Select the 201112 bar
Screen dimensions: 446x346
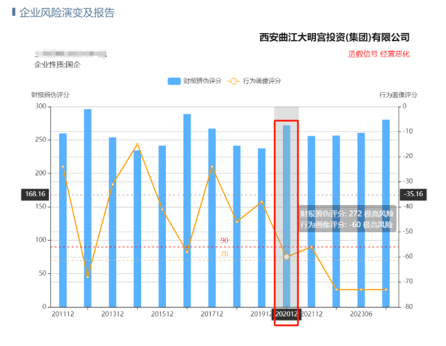click(x=63, y=220)
